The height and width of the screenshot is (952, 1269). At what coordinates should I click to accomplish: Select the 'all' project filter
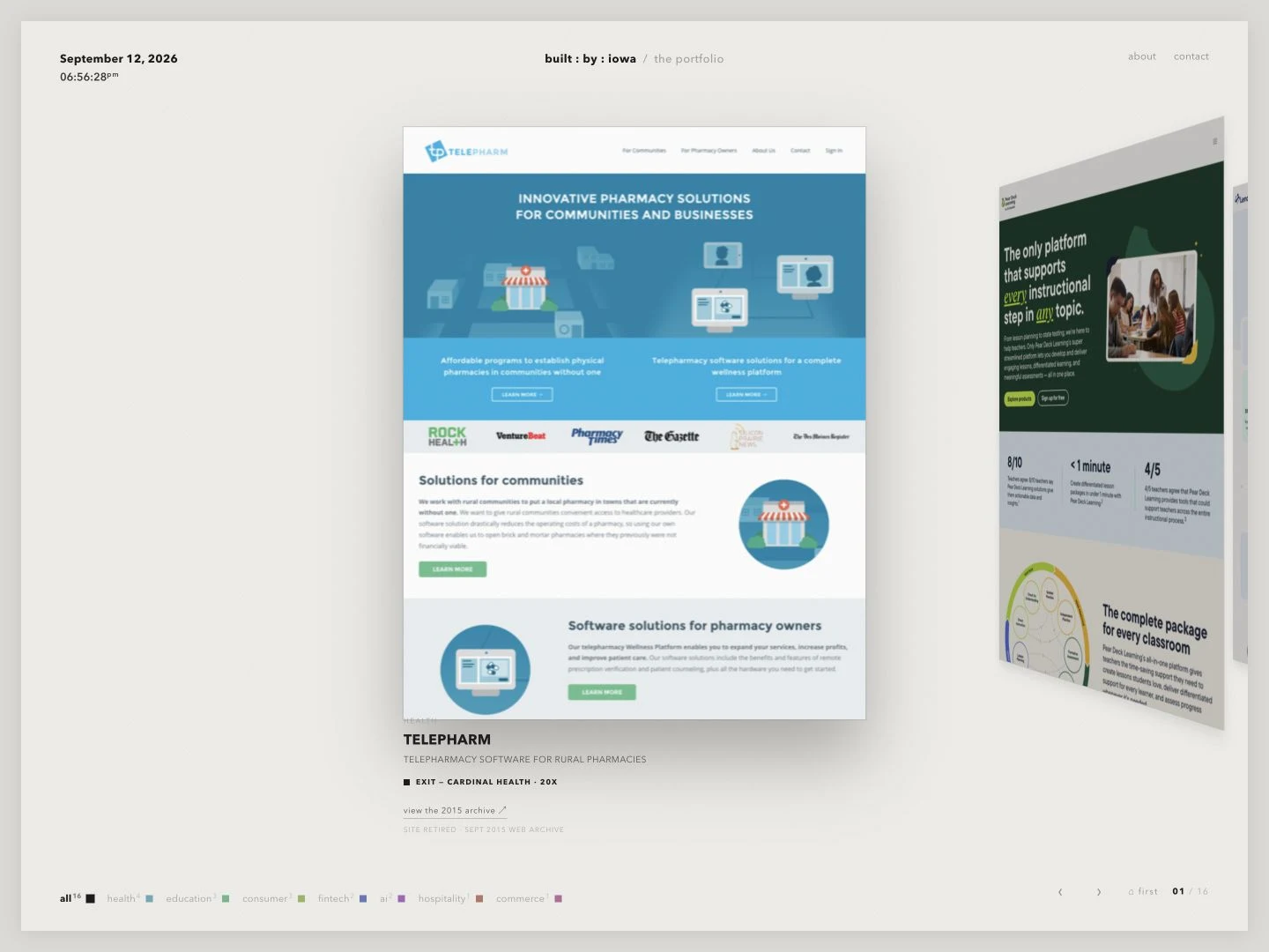[77, 898]
